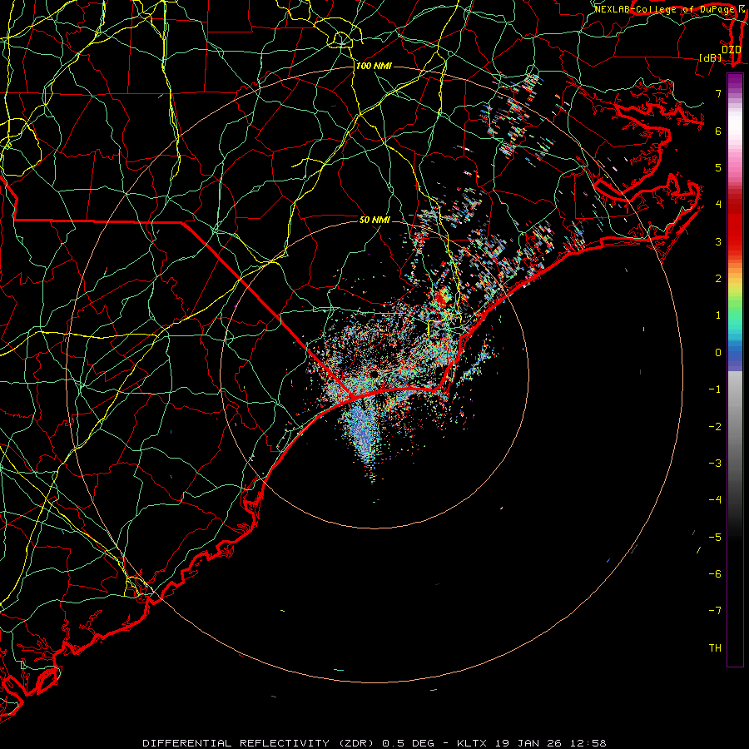Click the 4 value on color scale
This screenshot has height=749, width=749.
[718, 205]
